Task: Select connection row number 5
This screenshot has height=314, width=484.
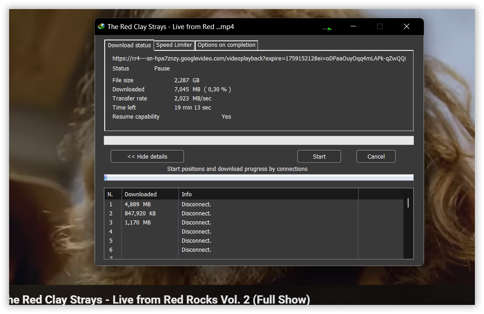Action: click(x=254, y=241)
